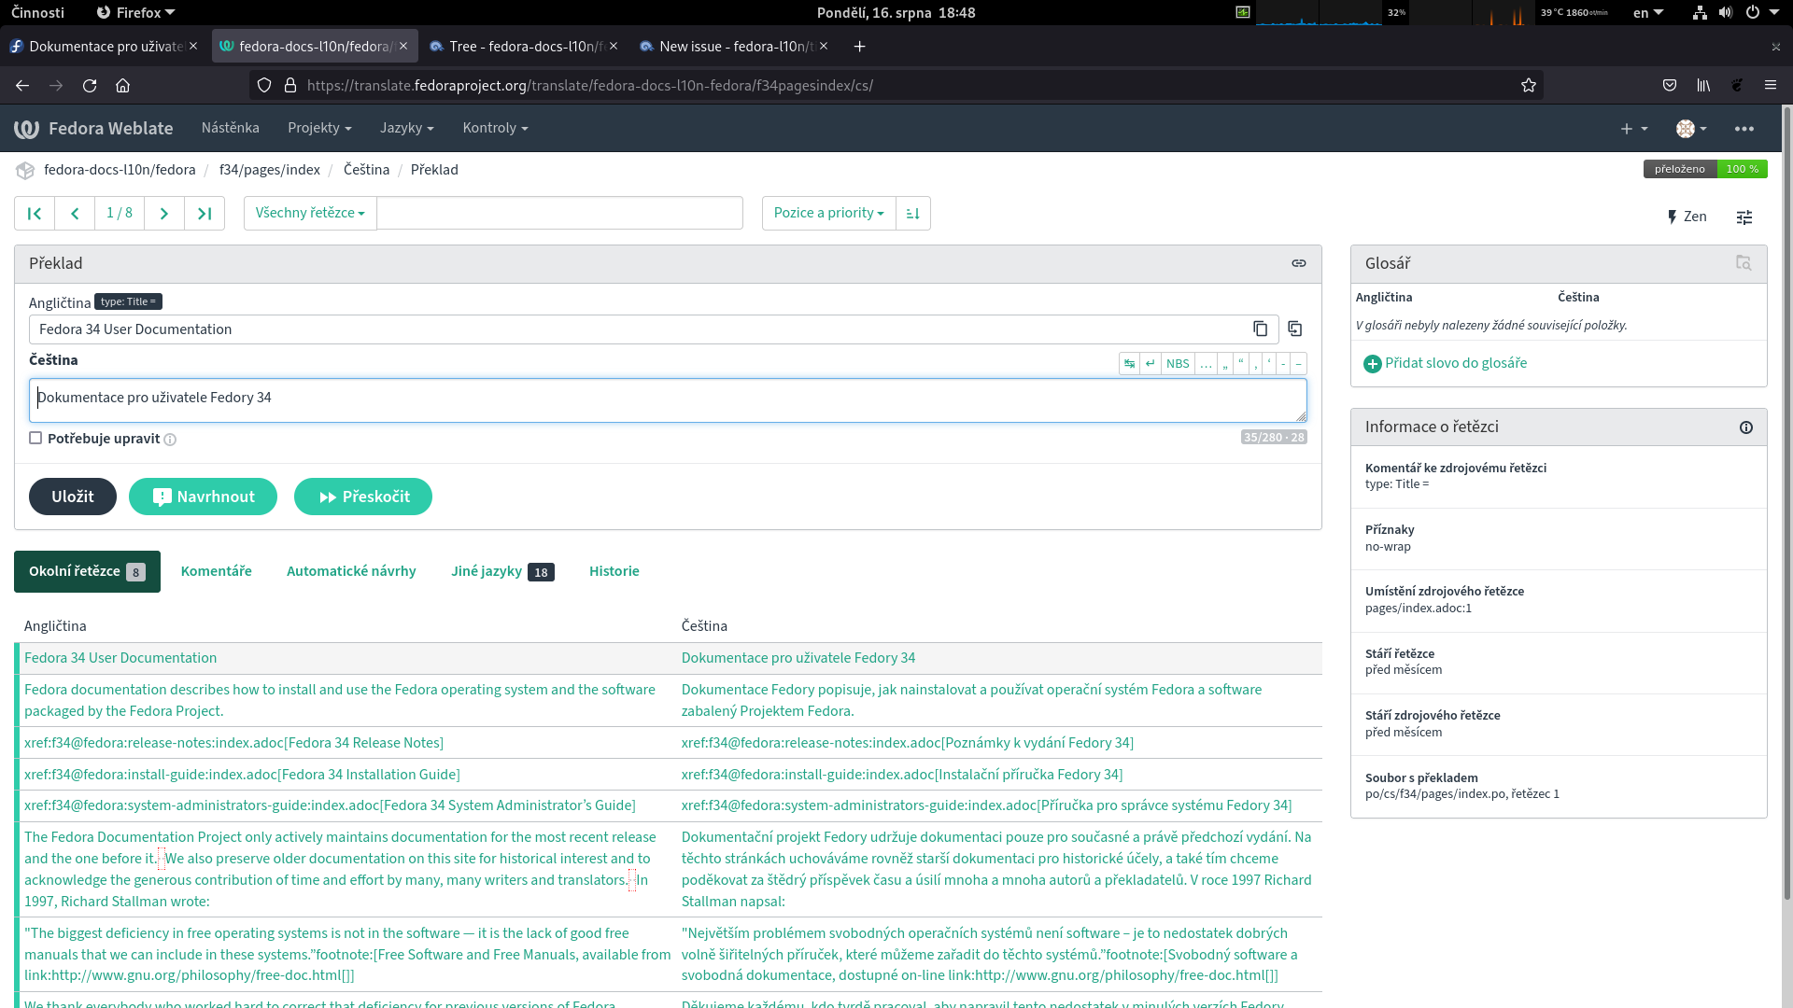Image resolution: width=1793 pixels, height=1008 pixels.
Task: Go to the previous string
Action: click(75, 214)
